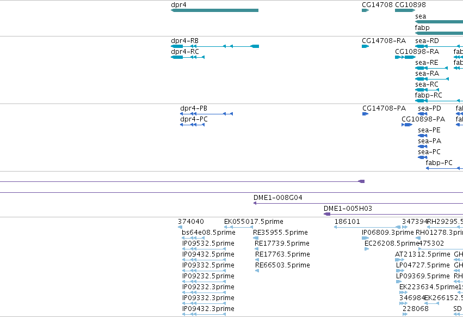
Task: Click the sea-RE transcript label
Action: click(427, 63)
